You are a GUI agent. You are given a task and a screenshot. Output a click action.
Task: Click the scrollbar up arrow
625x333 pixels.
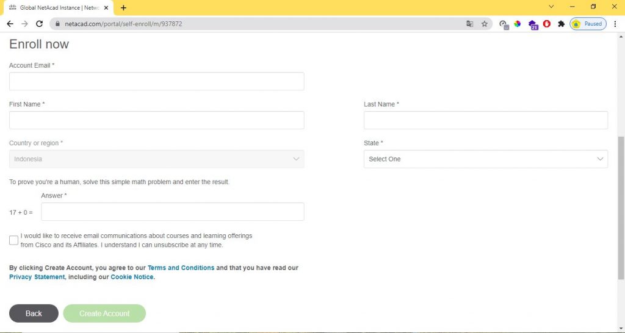click(x=621, y=36)
